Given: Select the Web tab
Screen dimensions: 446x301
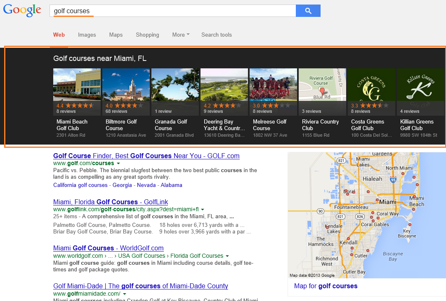Looking at the screenshot, I should tap(59, 35).
